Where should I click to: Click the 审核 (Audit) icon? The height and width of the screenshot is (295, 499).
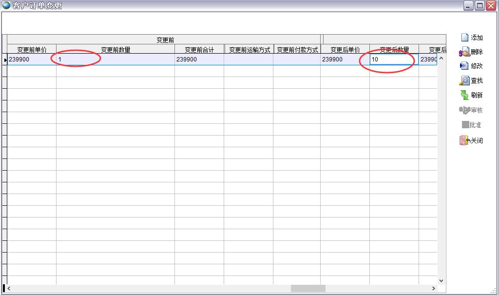(464, 110)
